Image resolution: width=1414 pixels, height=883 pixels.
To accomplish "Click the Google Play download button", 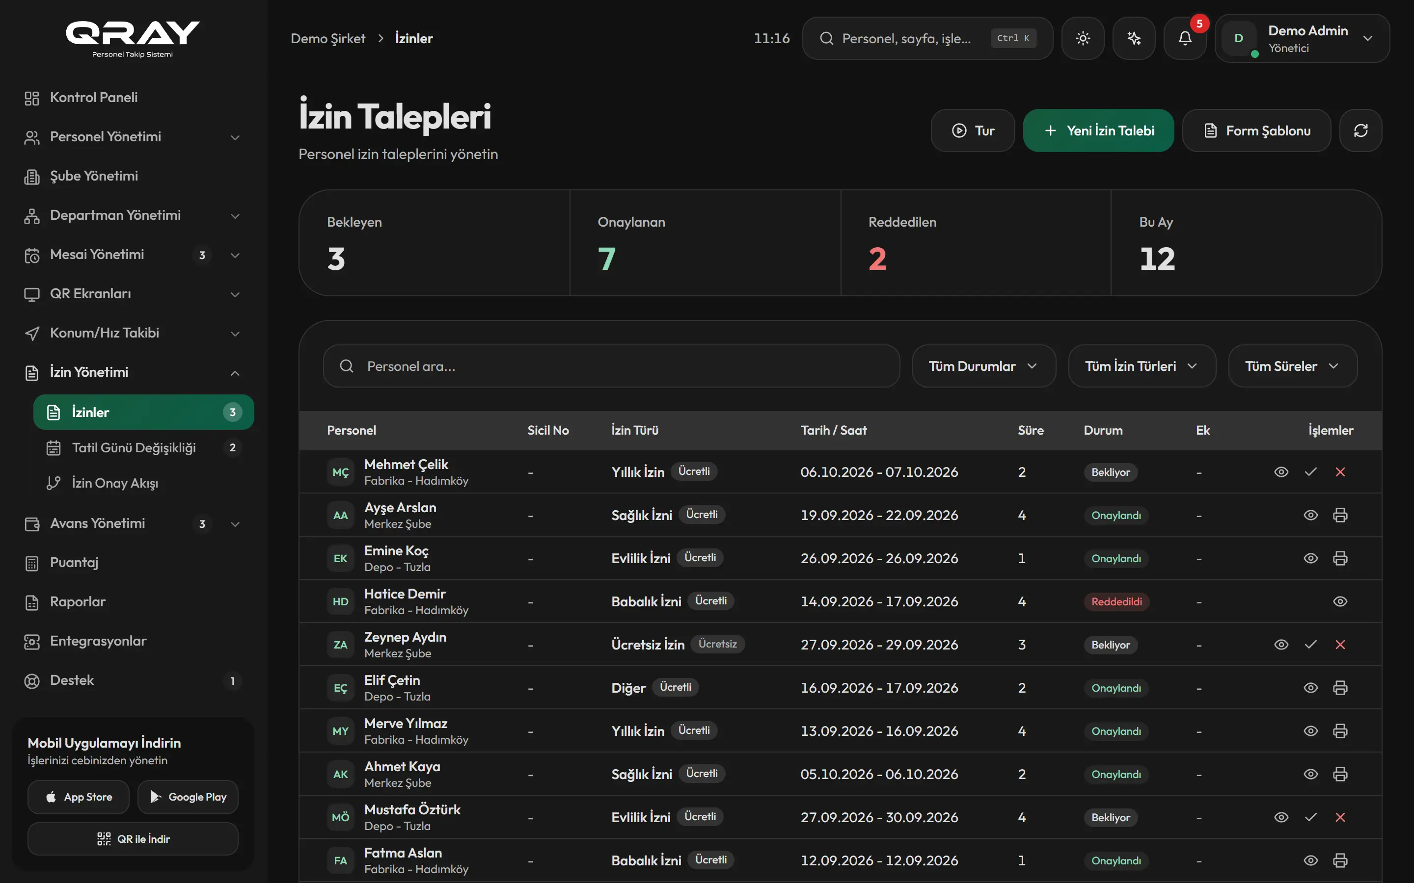I will tap(188, 797).
